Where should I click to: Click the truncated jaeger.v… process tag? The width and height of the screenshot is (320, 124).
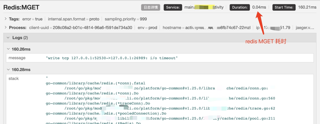click(305, 28)
